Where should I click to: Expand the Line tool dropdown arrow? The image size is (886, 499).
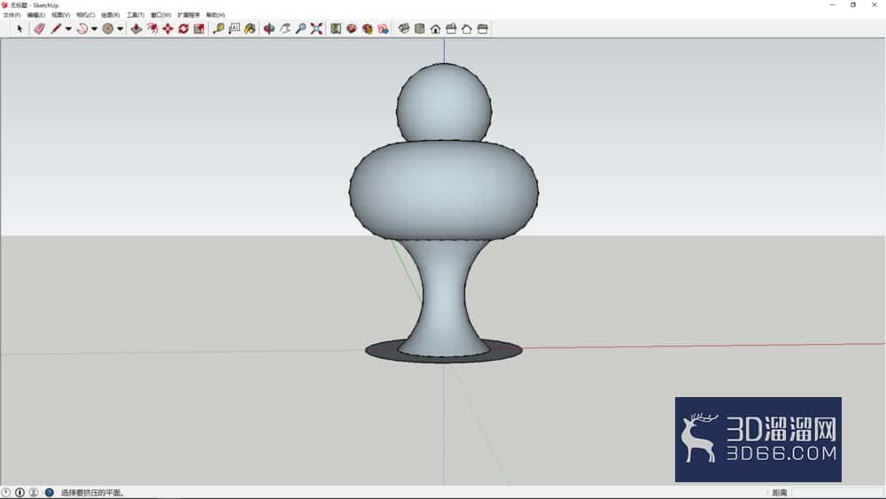pyautogui.click(x=68, y=29)
